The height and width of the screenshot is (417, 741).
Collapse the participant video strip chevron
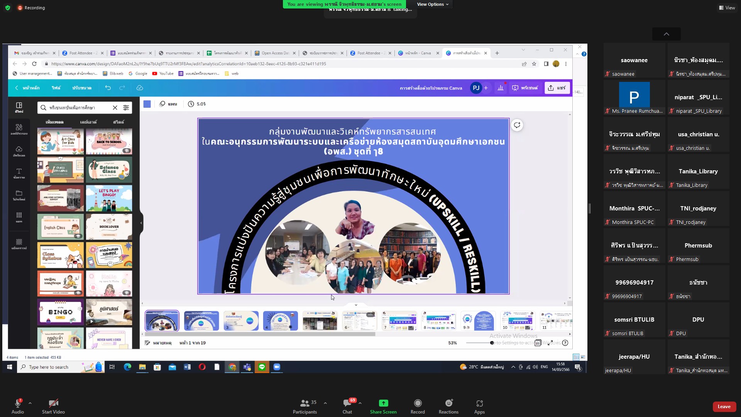tap(666, 34)
